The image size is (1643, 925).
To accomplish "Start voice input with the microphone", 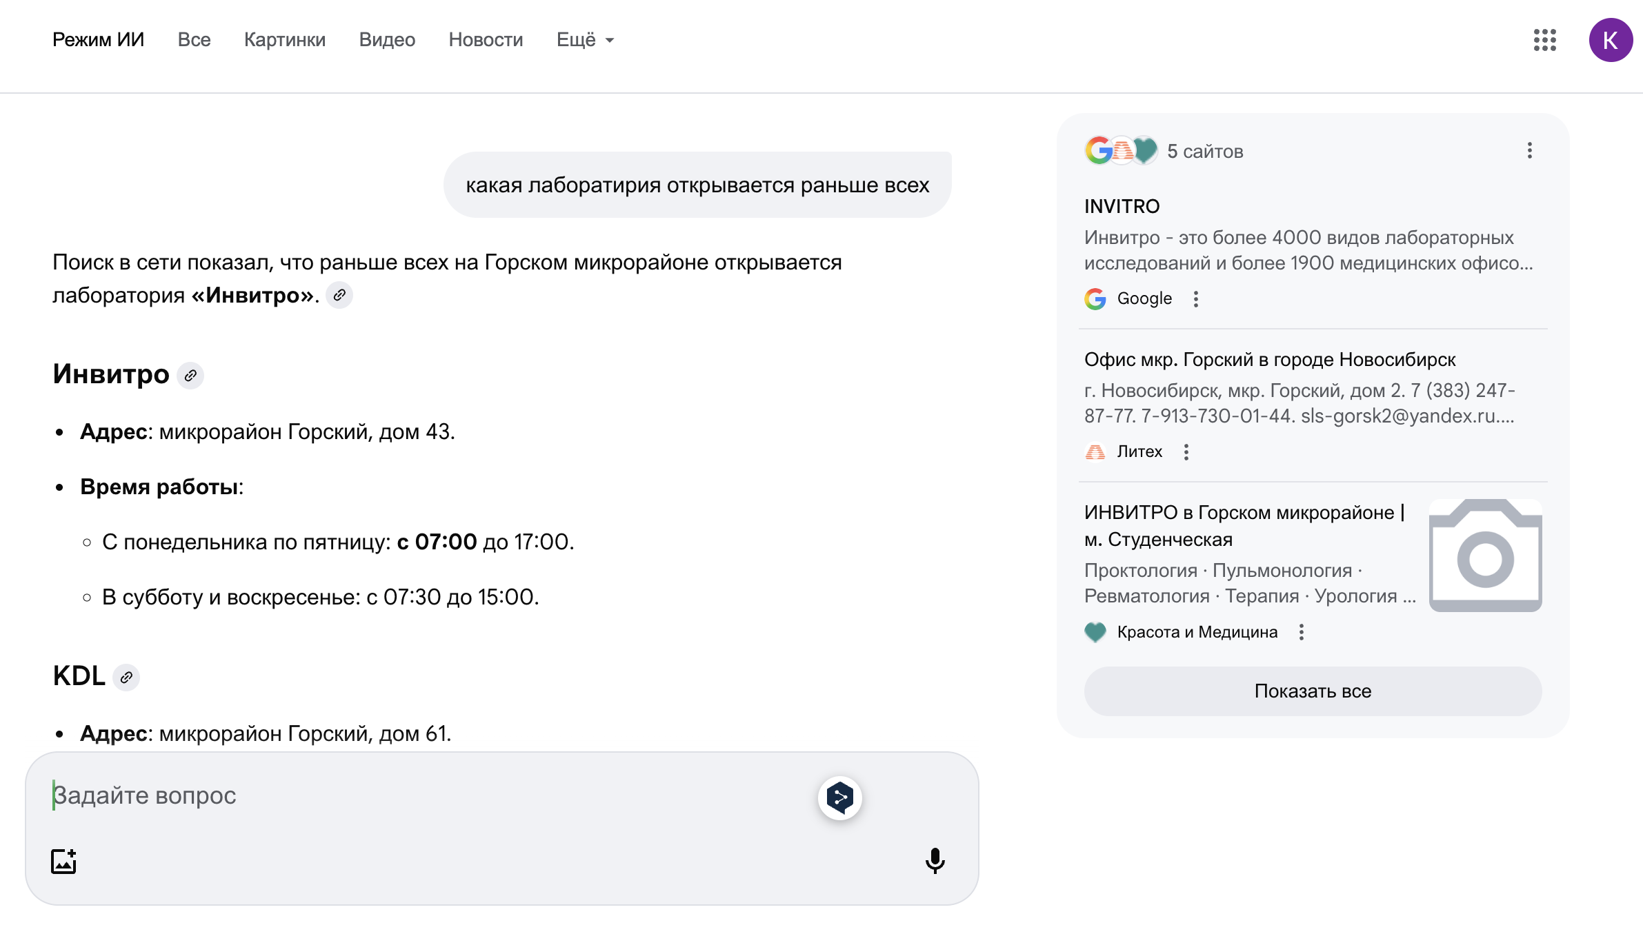I will (x=935, y=861).
